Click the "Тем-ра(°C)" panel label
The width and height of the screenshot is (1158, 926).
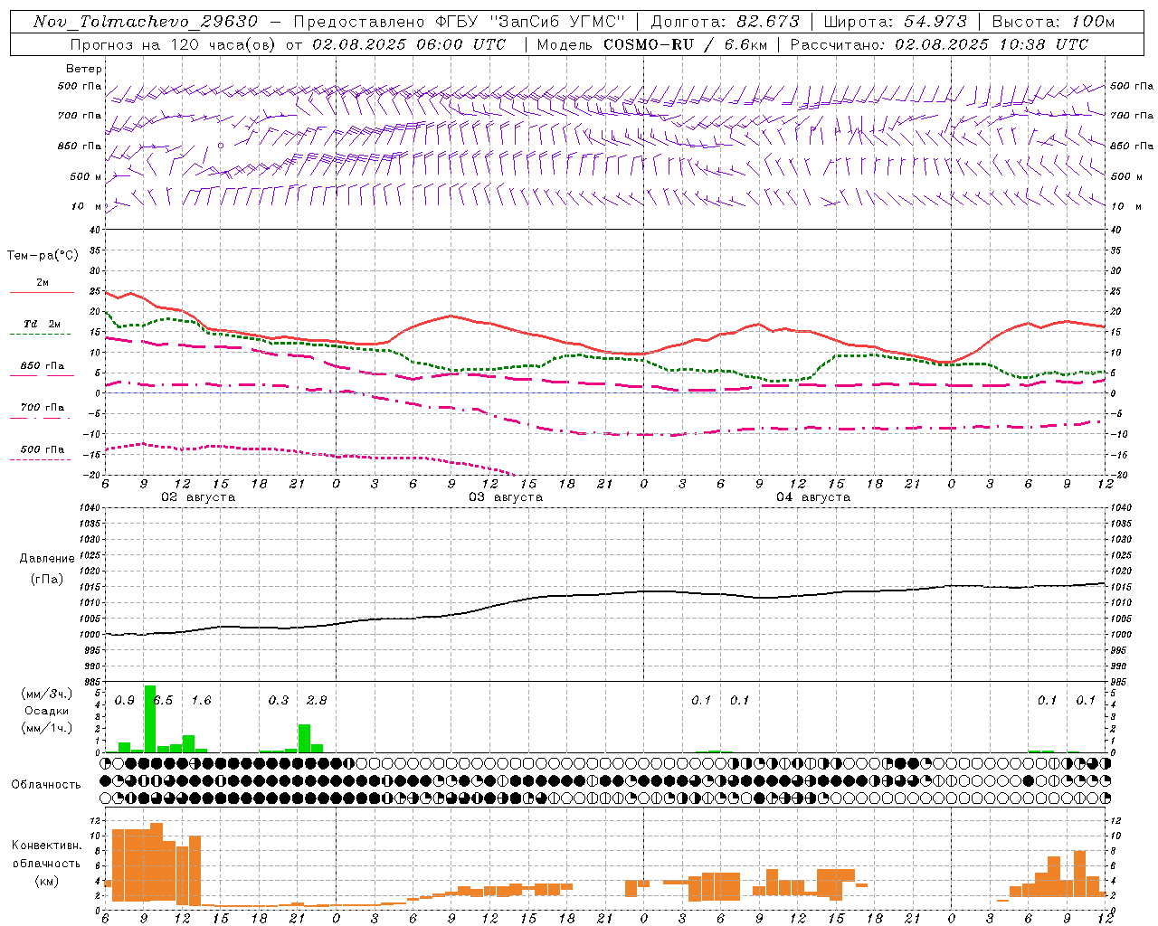pyautogui.click(x=43, y=255)
